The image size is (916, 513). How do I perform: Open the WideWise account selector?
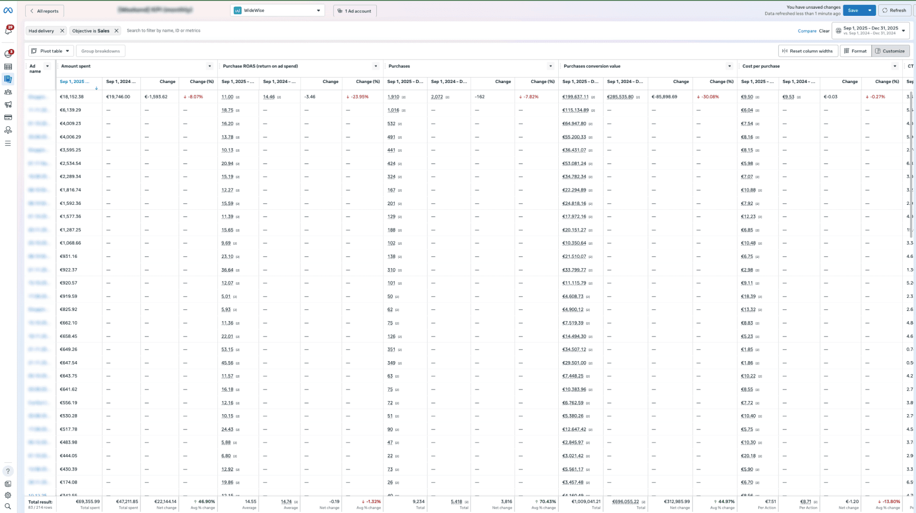(x=277, y=10)
